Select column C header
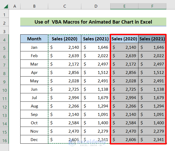 tap(65, 6)
